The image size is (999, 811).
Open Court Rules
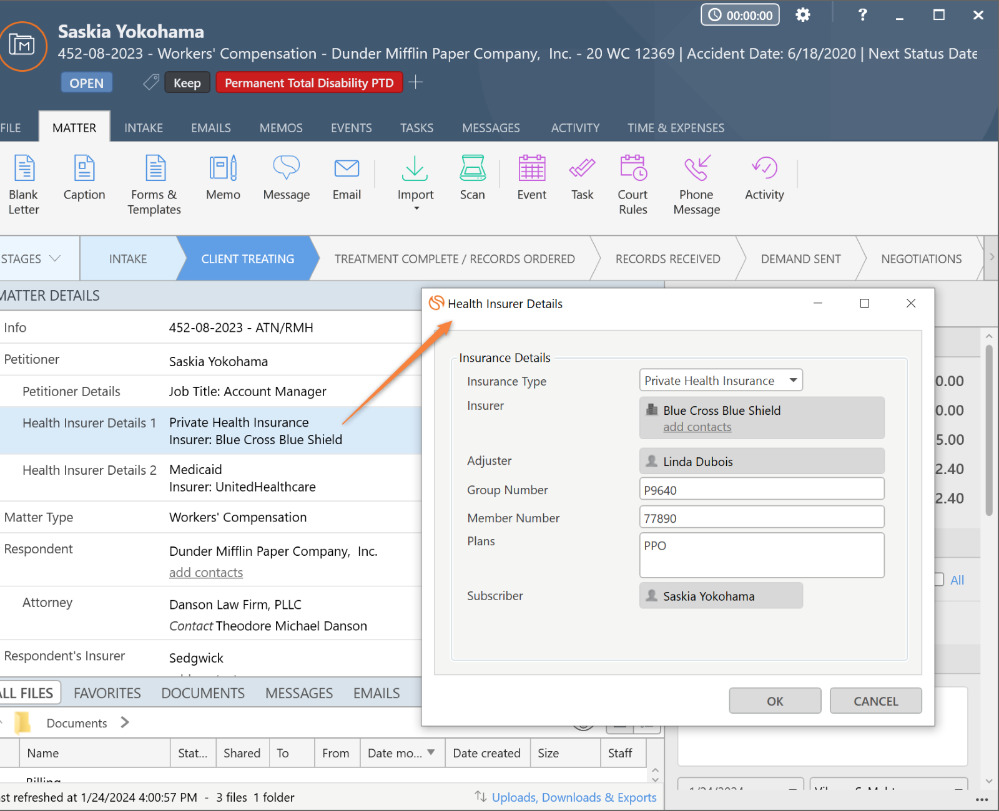pyautogui.click(x=633, y=185)
